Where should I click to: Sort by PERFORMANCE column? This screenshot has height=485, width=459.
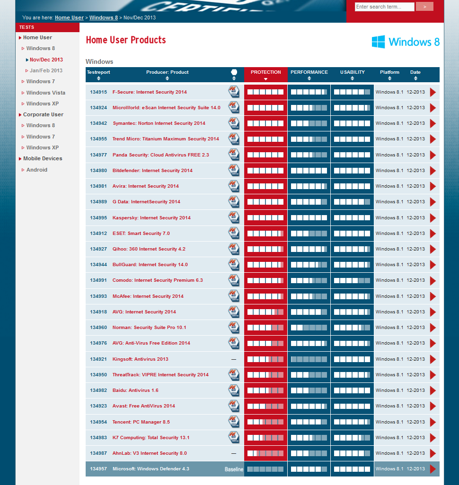click(309, 78)
